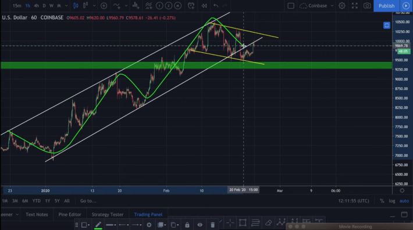
Task: Click the blue auto-fit scale button
Action: click(x=387, y=25)
